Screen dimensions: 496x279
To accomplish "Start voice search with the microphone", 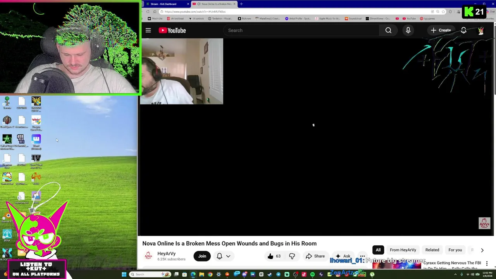I will coord(408,30).
